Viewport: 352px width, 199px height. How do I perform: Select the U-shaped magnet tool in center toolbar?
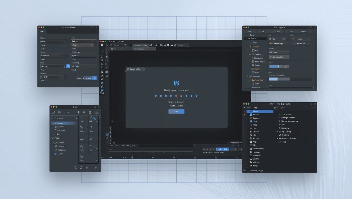click(107, 64)
